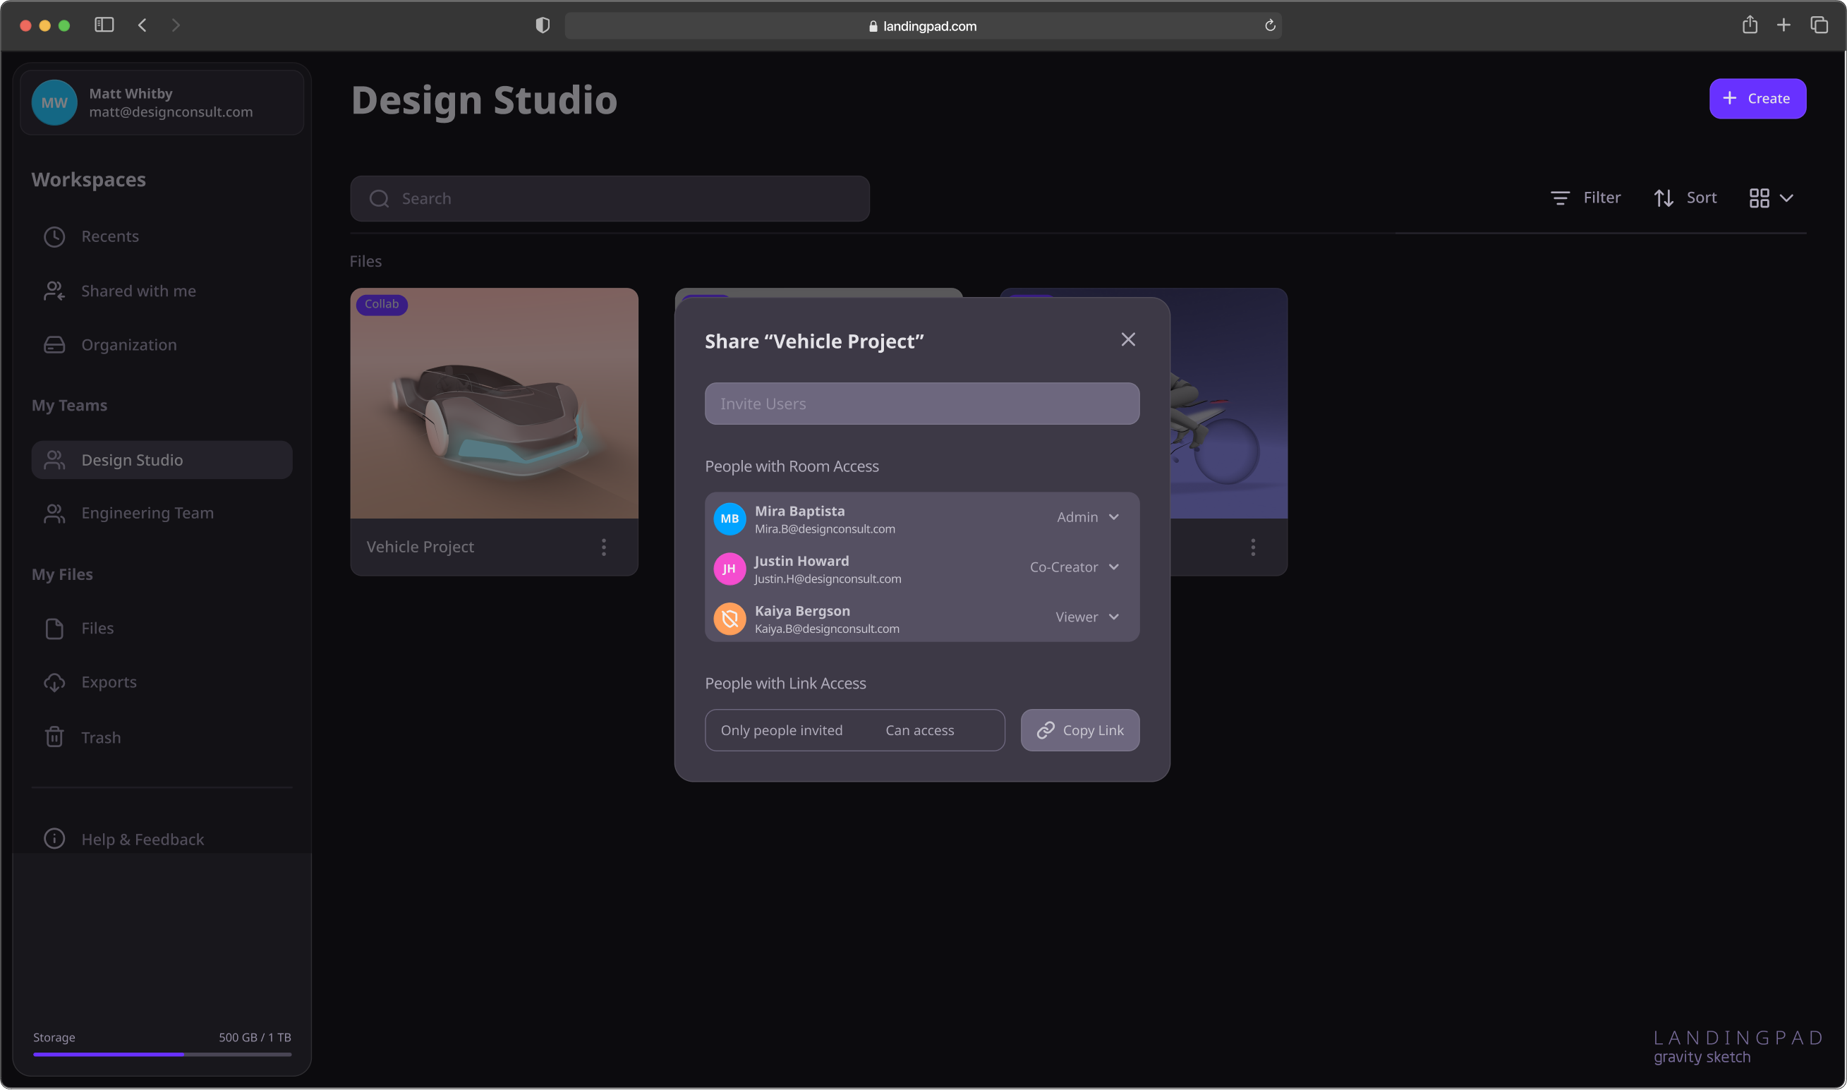Open the Filter options
1847x1090 pixels.
1585,197
